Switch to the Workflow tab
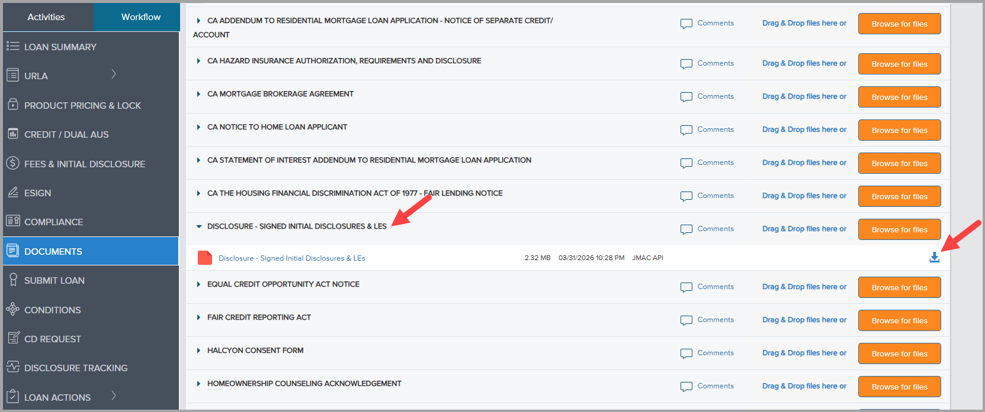985x412 pixels. coord(140,17)
